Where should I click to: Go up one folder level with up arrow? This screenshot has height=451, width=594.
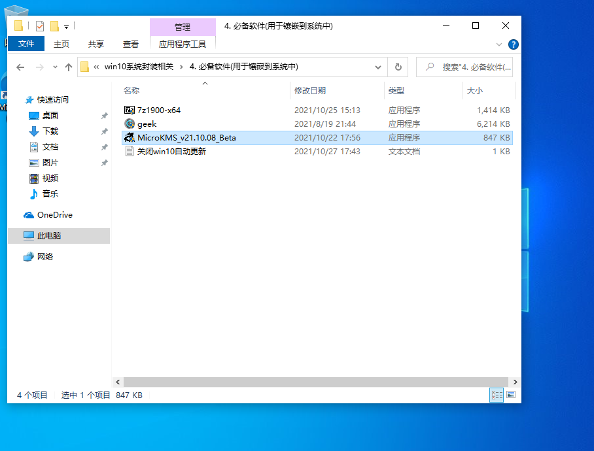click(x=69, y=67)
